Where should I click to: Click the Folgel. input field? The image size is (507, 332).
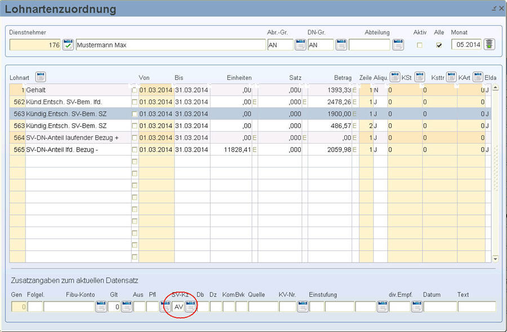(35, 307)
